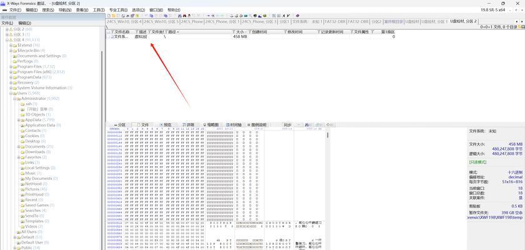Click the 十六进制 mode value
Screen dimensions: 525x250
tap(515, 172)
